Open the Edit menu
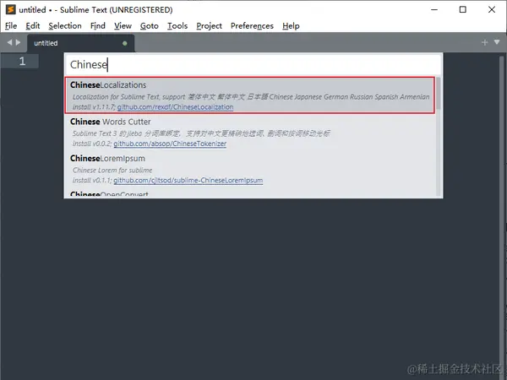Image resolution: width=507 pixels, height=380 pixels. pyautogui.click(x=33, y=26)
